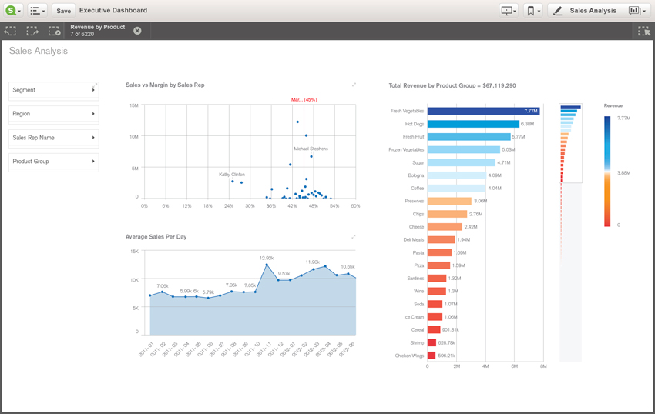Step forward in selections

coord(32,31)
